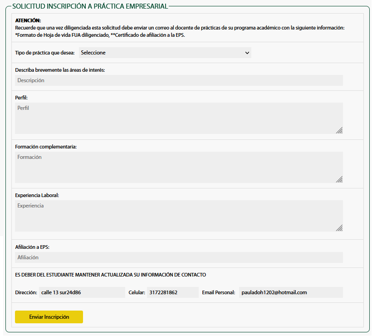Click the 'ES DEBER DEL ESTUDIANTE' notice text
This screenshot has height=336, width=372.
pos(111,275)
